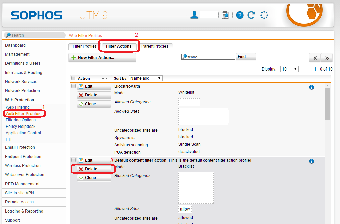Open the FTP submenu link
This screenshot has width=340, height=224.
tap(9, 139)
